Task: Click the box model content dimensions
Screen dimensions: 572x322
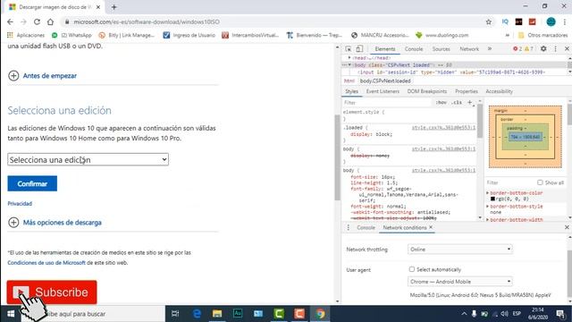Action: pyautogui.click(x=525, y=137)
